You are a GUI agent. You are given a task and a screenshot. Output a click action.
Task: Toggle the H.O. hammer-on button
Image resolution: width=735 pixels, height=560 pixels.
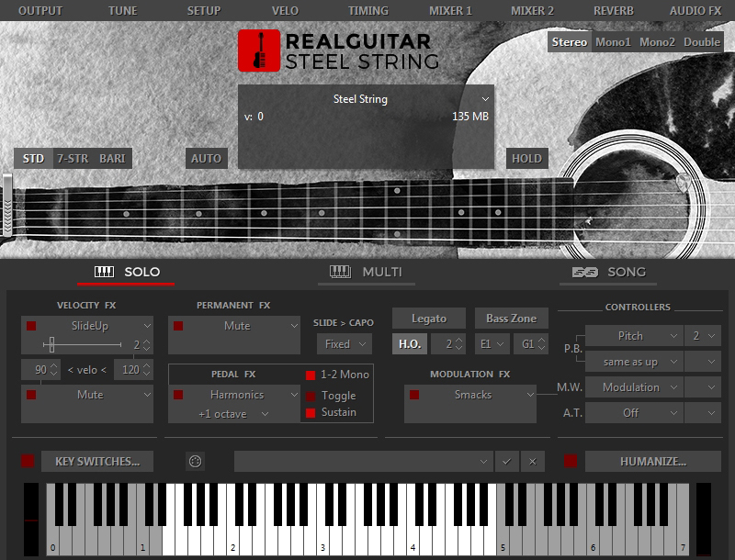coord(410,344)
